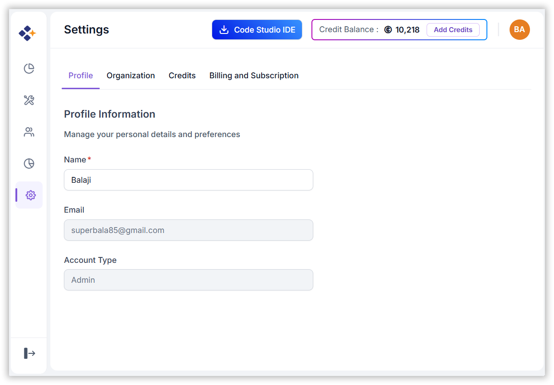Click the BA user avatar
The width and height of the screenshot is (554, 385).
520,30
